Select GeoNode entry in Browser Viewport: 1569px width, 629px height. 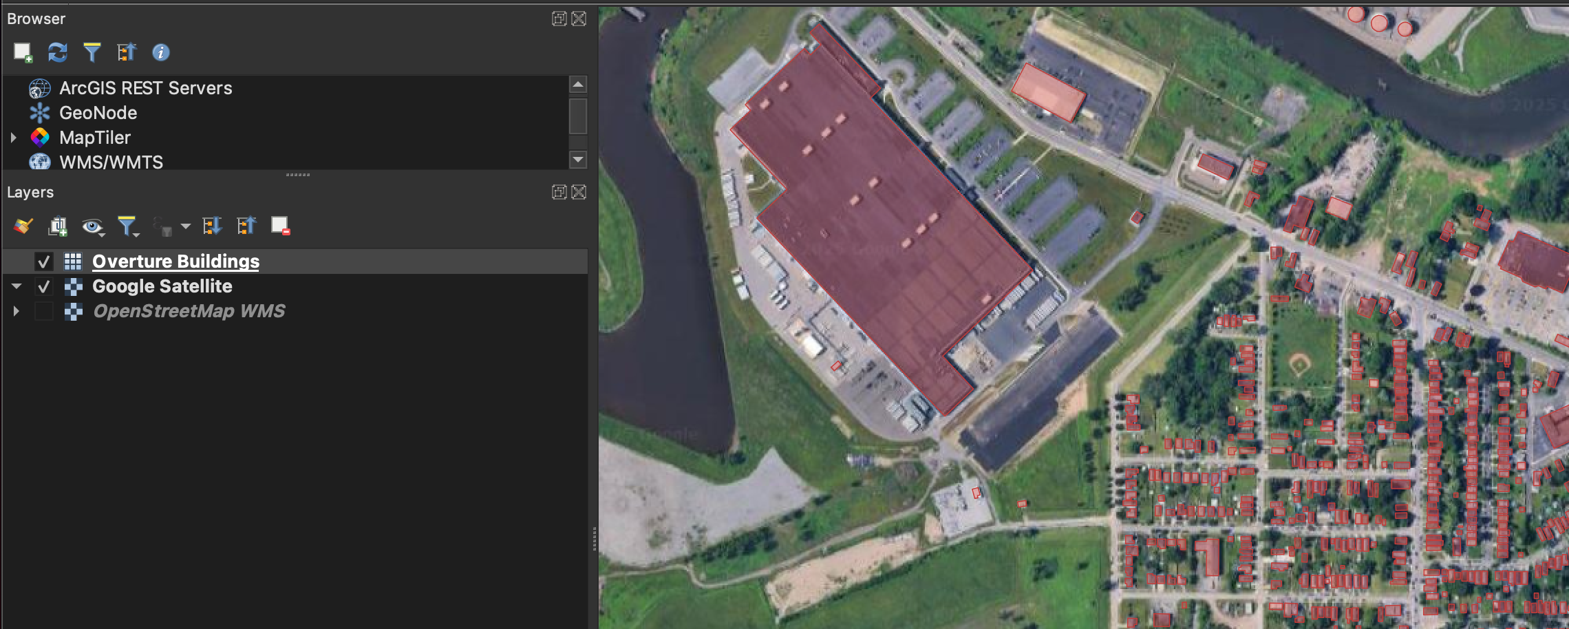point(98,113)
